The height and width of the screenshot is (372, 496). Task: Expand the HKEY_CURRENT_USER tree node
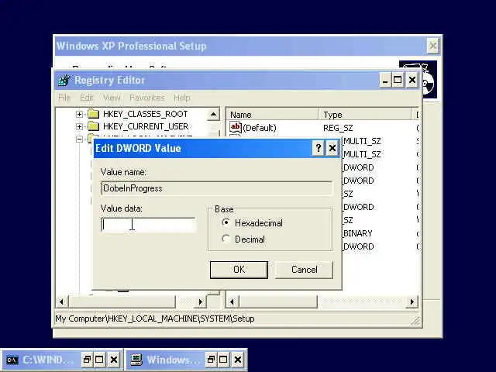(x=79, y=126)
